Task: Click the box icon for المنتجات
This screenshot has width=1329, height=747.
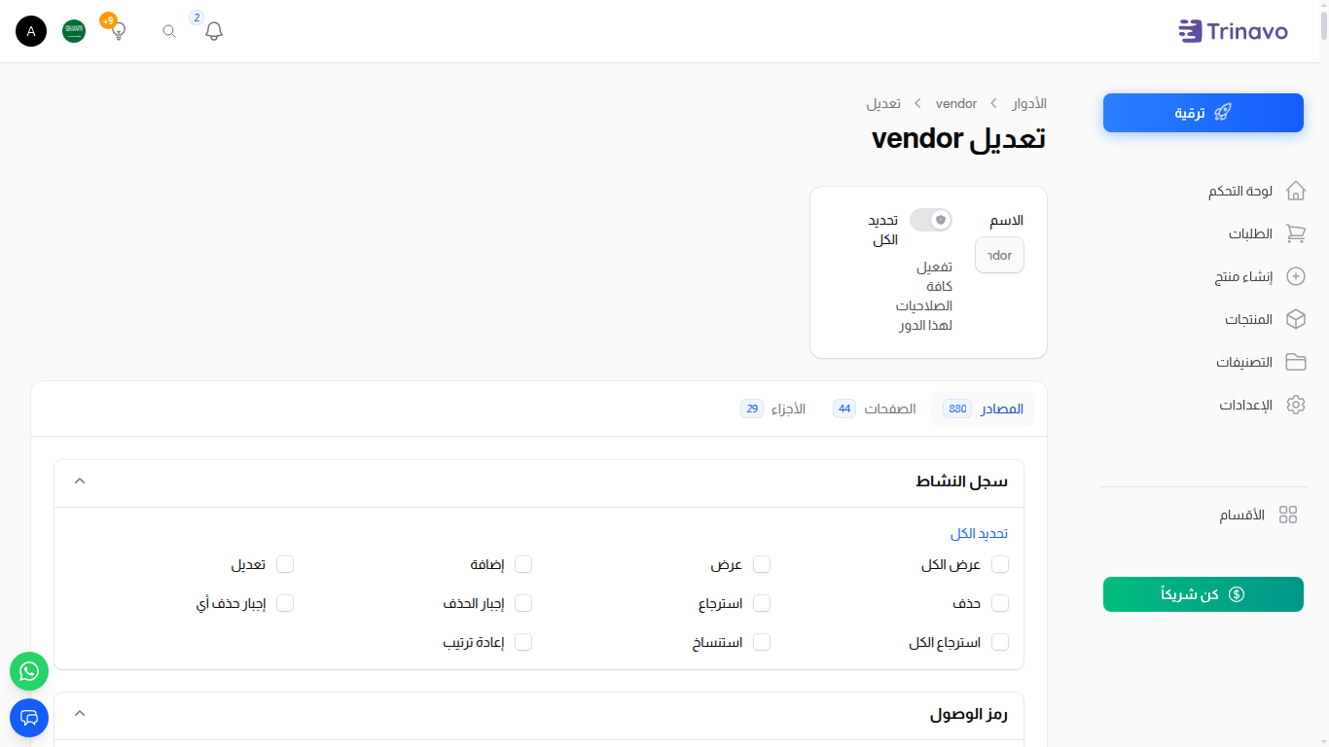Action: pyautogui.click(x=1295, y=319)
